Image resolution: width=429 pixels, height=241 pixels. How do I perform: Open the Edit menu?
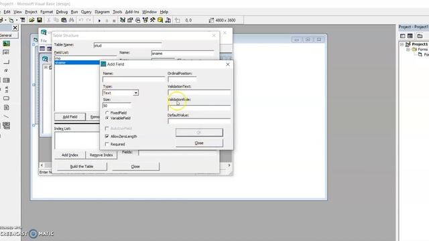pyautogui.click(x=7, y=12)
